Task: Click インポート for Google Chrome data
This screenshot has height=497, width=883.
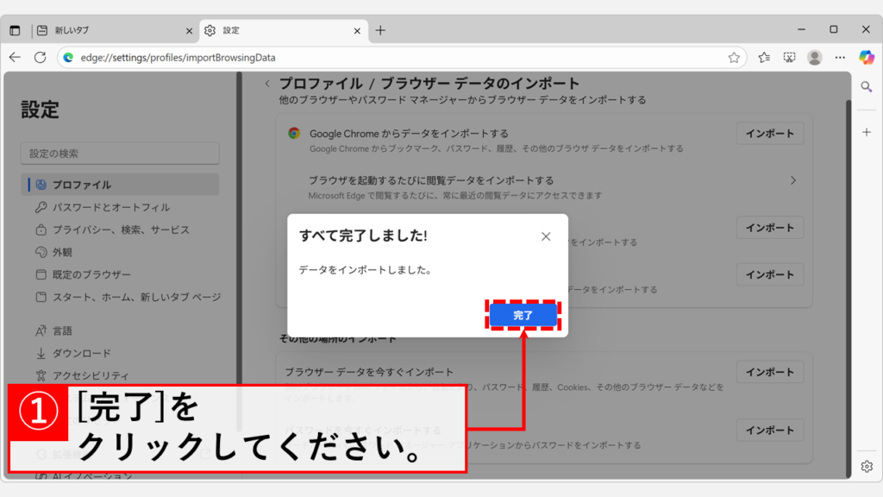Action: coord(770,134)
